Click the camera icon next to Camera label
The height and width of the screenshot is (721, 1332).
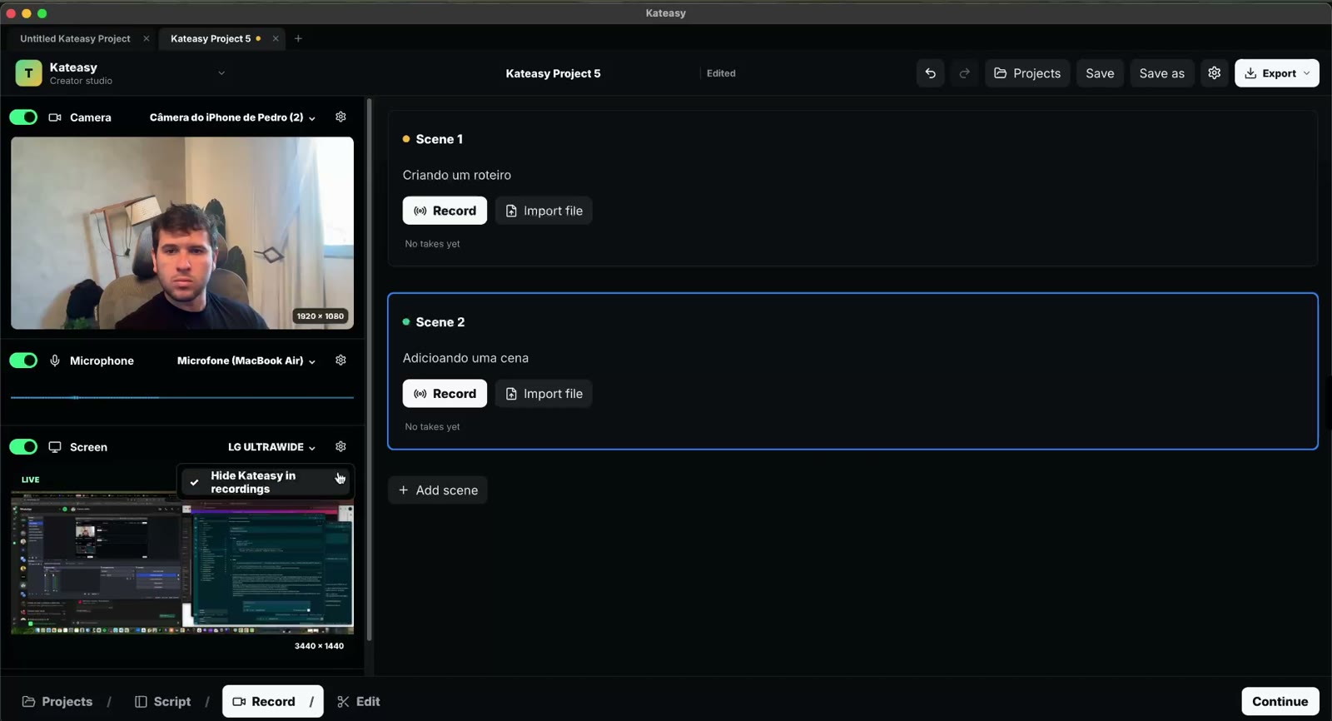point(55,117)
